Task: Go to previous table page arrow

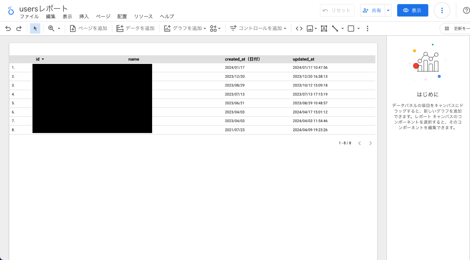Action: click(360, 143)
